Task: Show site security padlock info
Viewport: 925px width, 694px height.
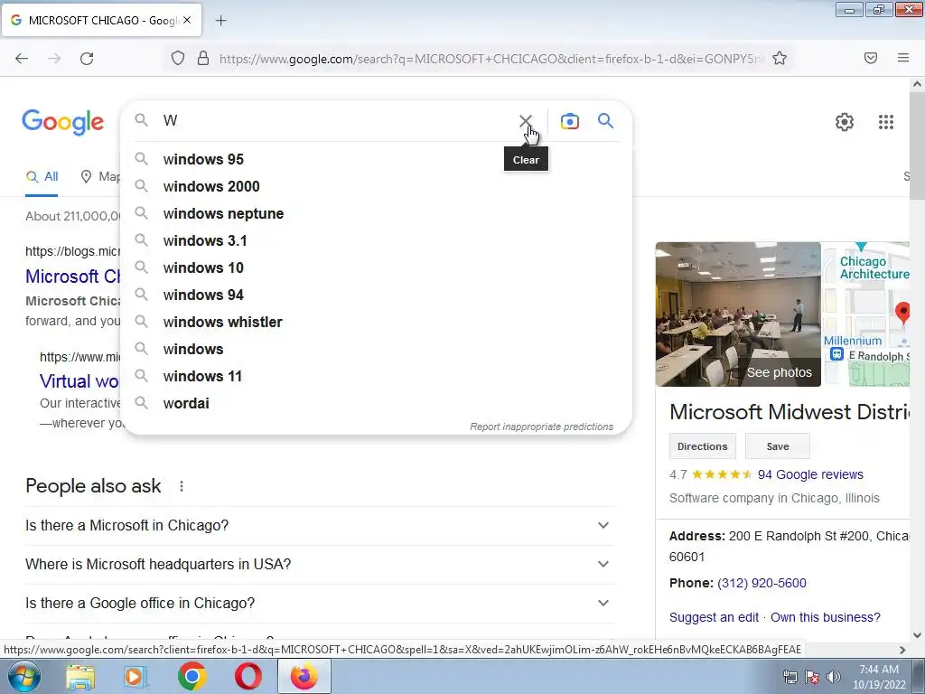Action: [x=203, y=58]
